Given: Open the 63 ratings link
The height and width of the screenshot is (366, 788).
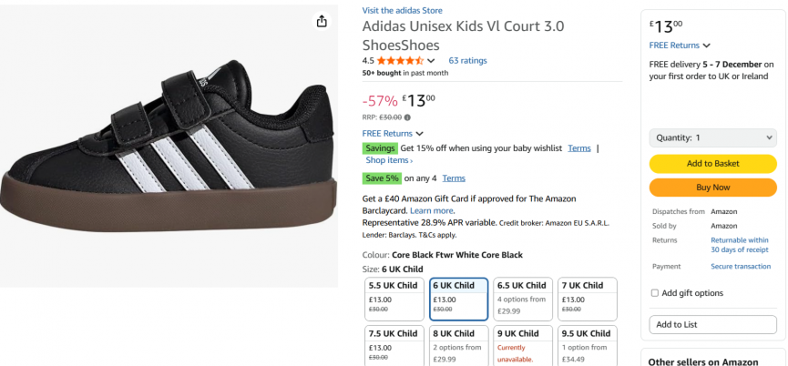Looking at the screenshot, I should [x=467, y=61].
